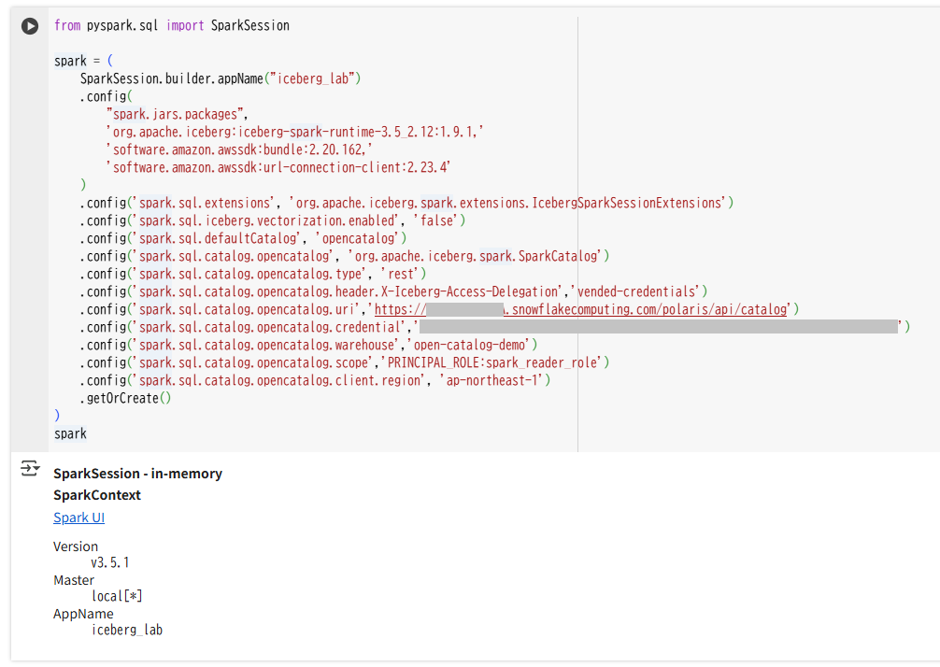Click the "spark.jars.packages" string in code
The width and height of the screenshot is (940, 667).
[175, 114]
